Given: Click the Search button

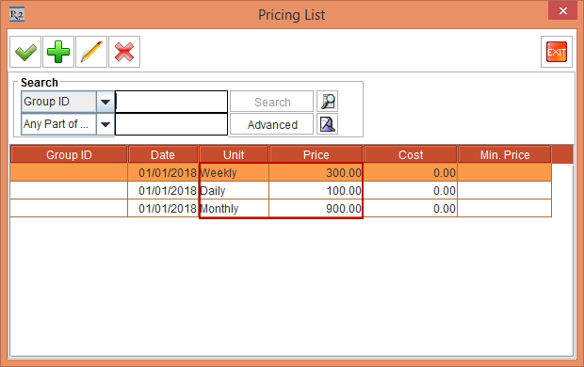Looking at the screenshot, I should coord(271,102).
